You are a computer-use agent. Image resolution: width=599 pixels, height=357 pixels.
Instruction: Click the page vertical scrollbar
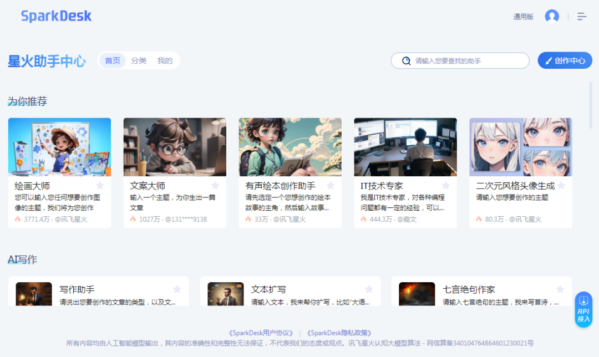click(591, 105)
